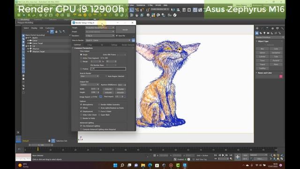Click the Play animation button
This screenshot has height=169, width=300.
point(223,155)
